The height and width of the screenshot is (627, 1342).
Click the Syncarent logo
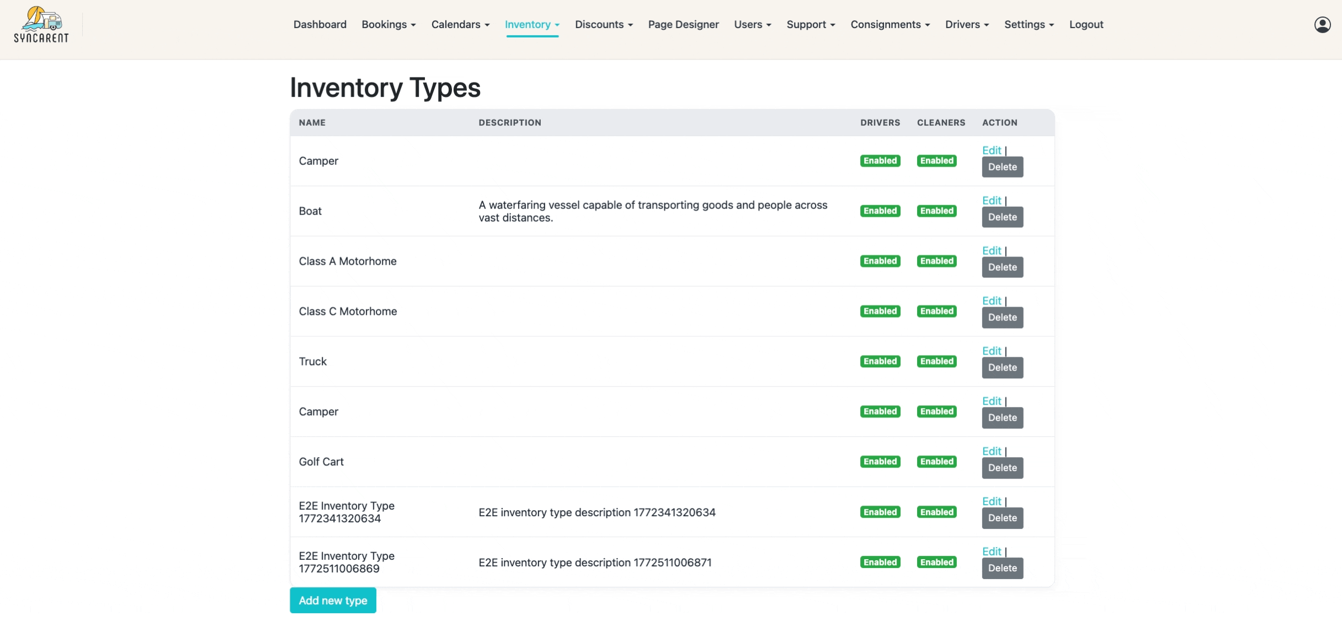41,25
